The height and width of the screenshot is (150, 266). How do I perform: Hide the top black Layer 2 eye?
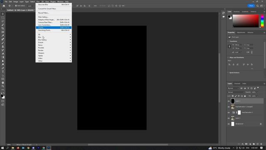[229, 101]
